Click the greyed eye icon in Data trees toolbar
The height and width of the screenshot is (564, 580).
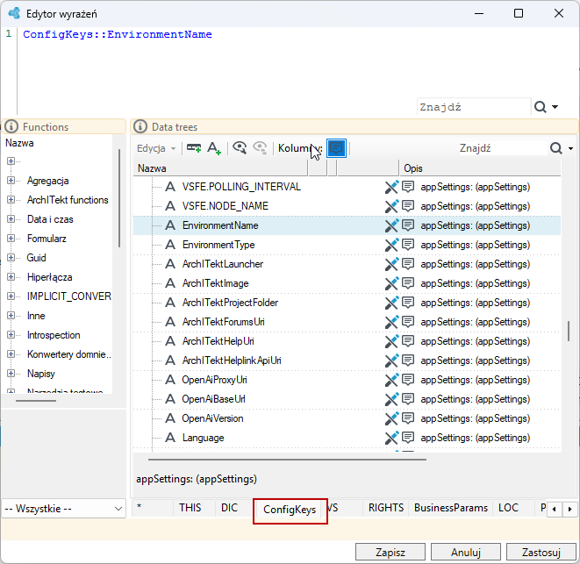[260, 148]
